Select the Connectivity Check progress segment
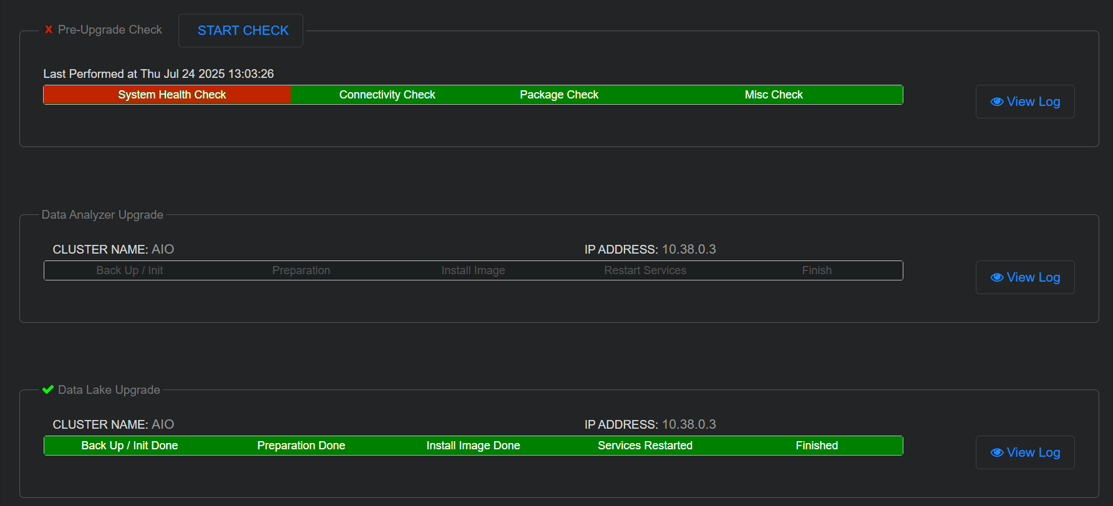Screen dimensions: 1113x506 387,95
